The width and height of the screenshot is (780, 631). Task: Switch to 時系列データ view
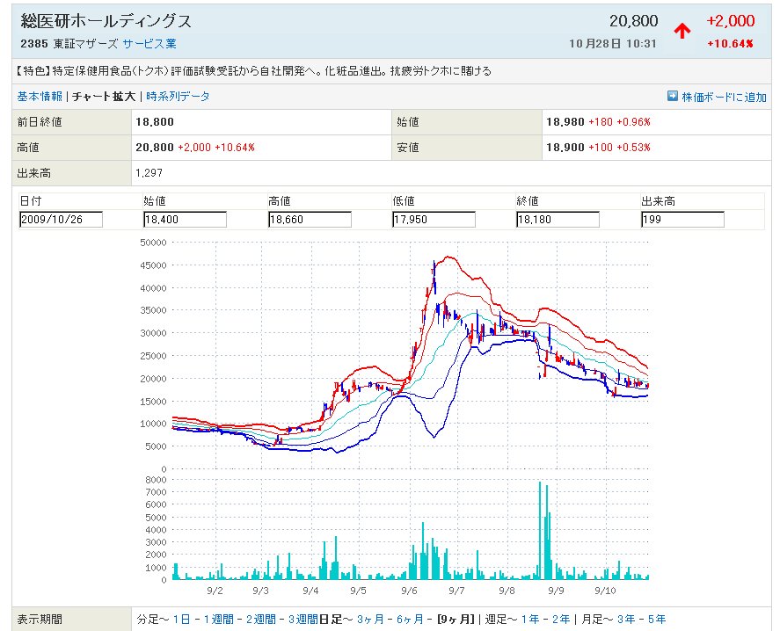[178, 97]
